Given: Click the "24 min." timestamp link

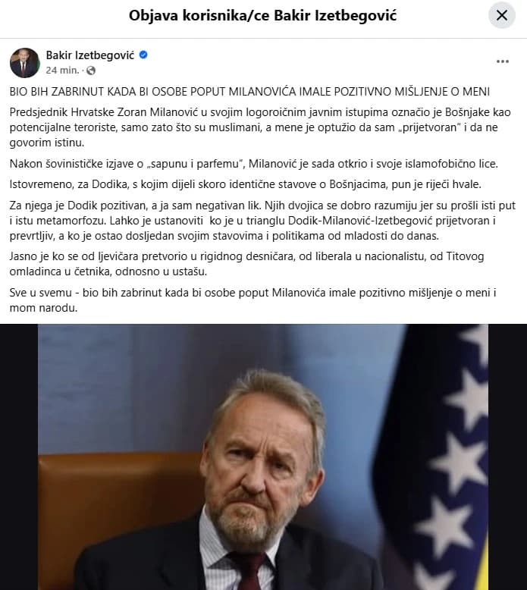Looking at the screenshot, I should [62, 71].
